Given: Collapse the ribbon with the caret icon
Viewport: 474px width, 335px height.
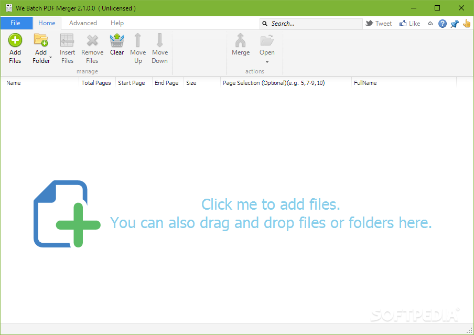Looking at the screenshot, I should pyautogui.click(x=430, y=24).
